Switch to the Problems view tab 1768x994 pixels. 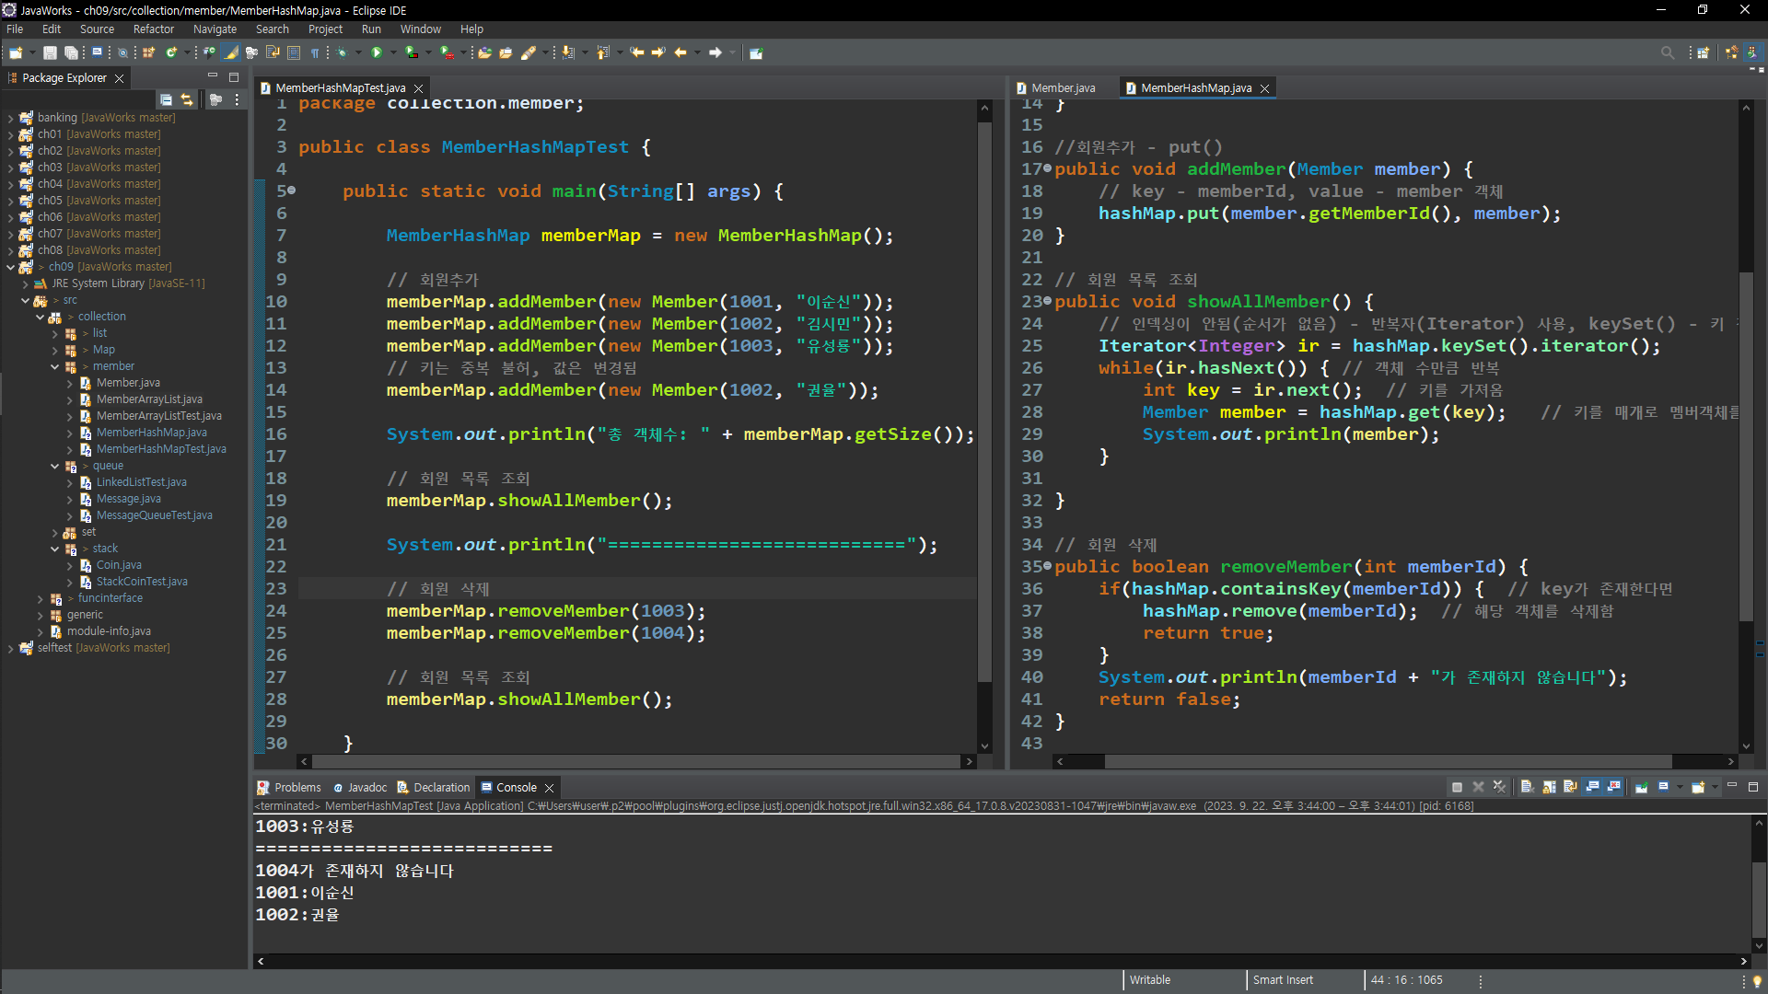[297, 788]
